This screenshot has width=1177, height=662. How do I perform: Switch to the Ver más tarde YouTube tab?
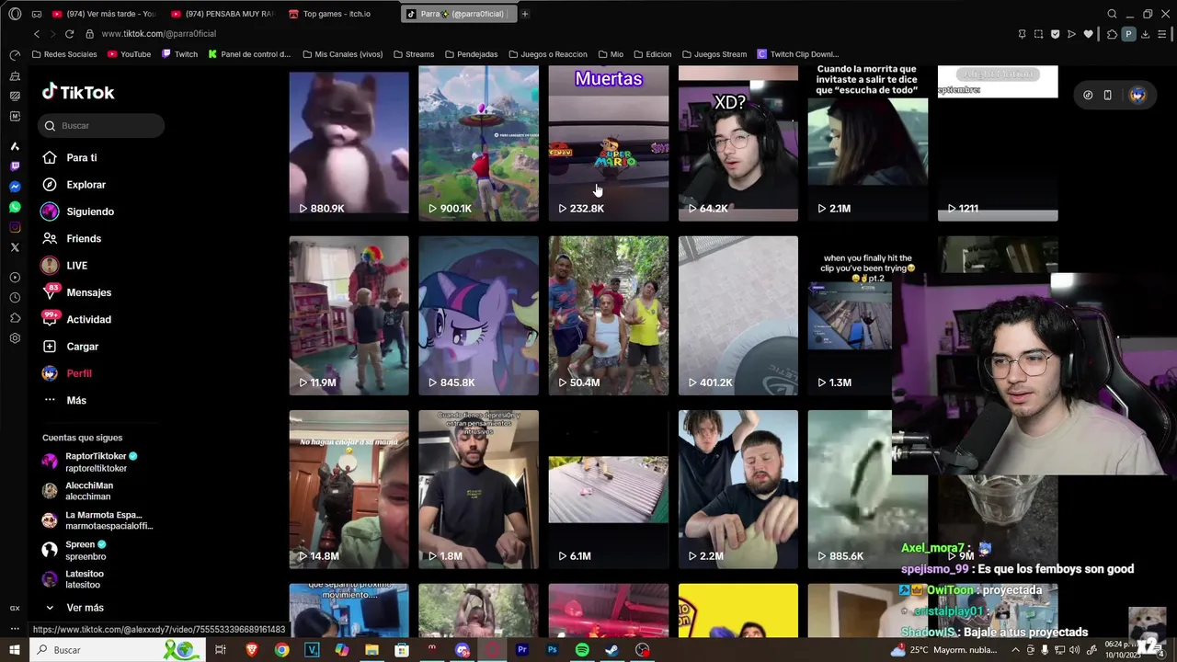pyautogui.click(x=104, y=14)
